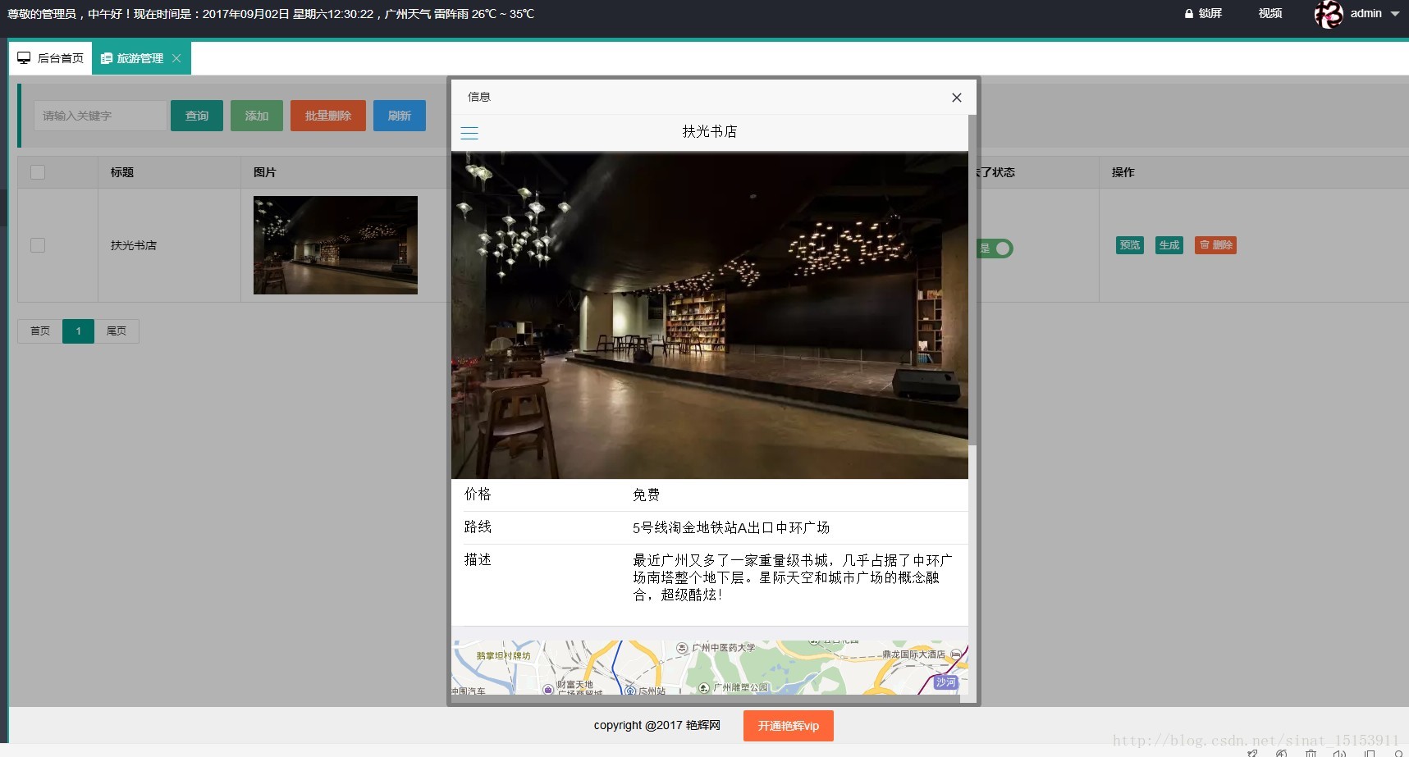Click the 广州中医药大学 map label
This screenshot has height=757, width=1409.
tap(723, 648)
